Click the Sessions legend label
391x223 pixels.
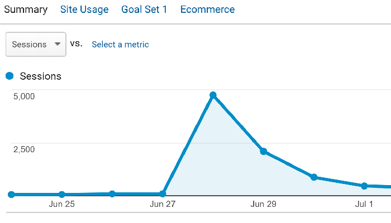40,76
